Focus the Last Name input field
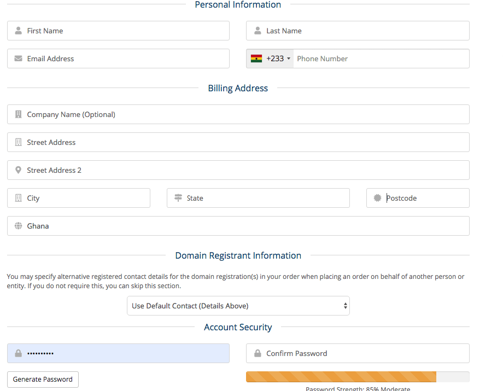Viewport: 503px width, 391px height. pyautogui.click(x=364, y=31)
